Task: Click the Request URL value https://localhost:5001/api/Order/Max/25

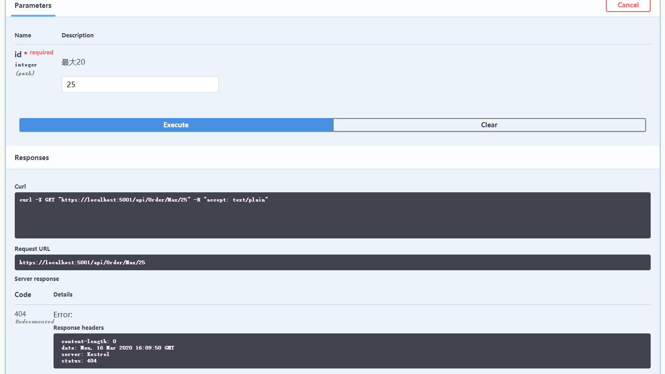Action: pos(82,262)
